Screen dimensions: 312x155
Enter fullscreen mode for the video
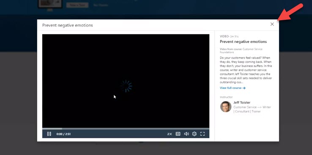203,134
